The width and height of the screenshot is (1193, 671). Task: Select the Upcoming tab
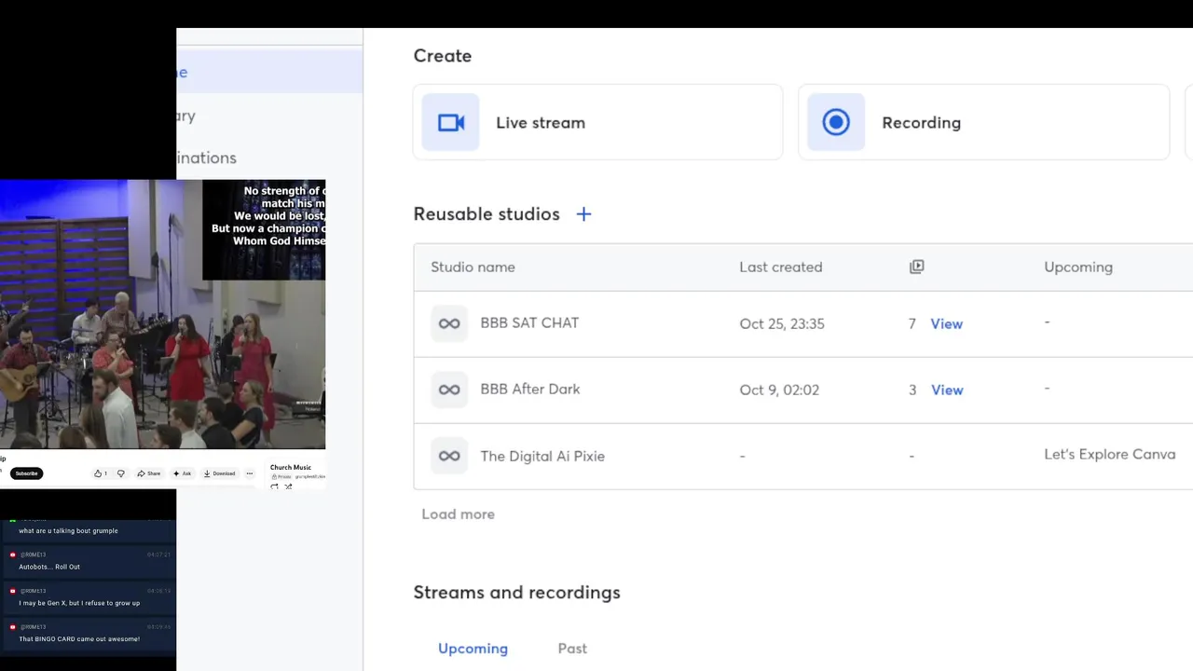click(473, 649)
